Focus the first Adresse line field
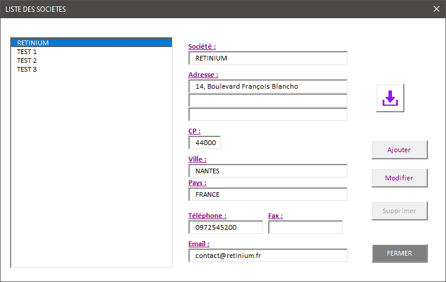The width and height of the screenshot is (446, 282). pyautogui.click(x=268, y=86)
